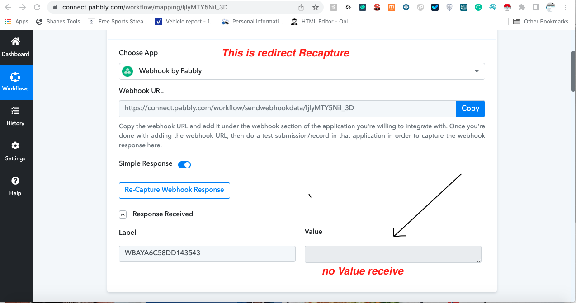Reload the page
The image size is (576, 303).
pos(37,7)
